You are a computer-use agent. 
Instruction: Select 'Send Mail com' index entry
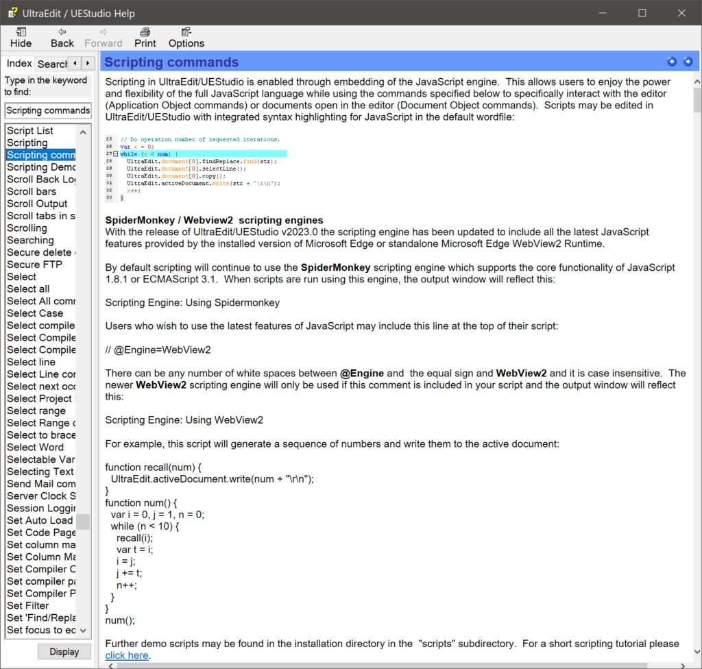coord(40,484)
